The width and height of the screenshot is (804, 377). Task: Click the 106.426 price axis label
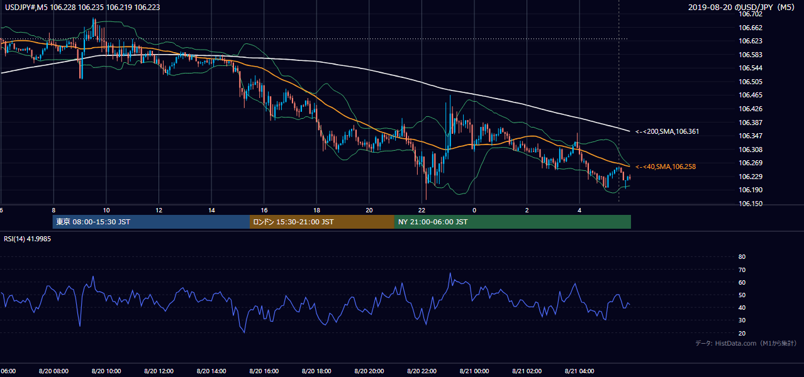pyautogui.click(x=751, y=109)
